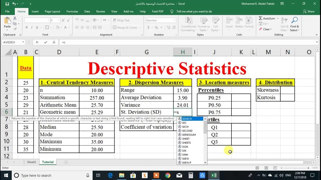Switch to the Formulas ribbon tab
321x180 pixels.
[x=72, y=11]
